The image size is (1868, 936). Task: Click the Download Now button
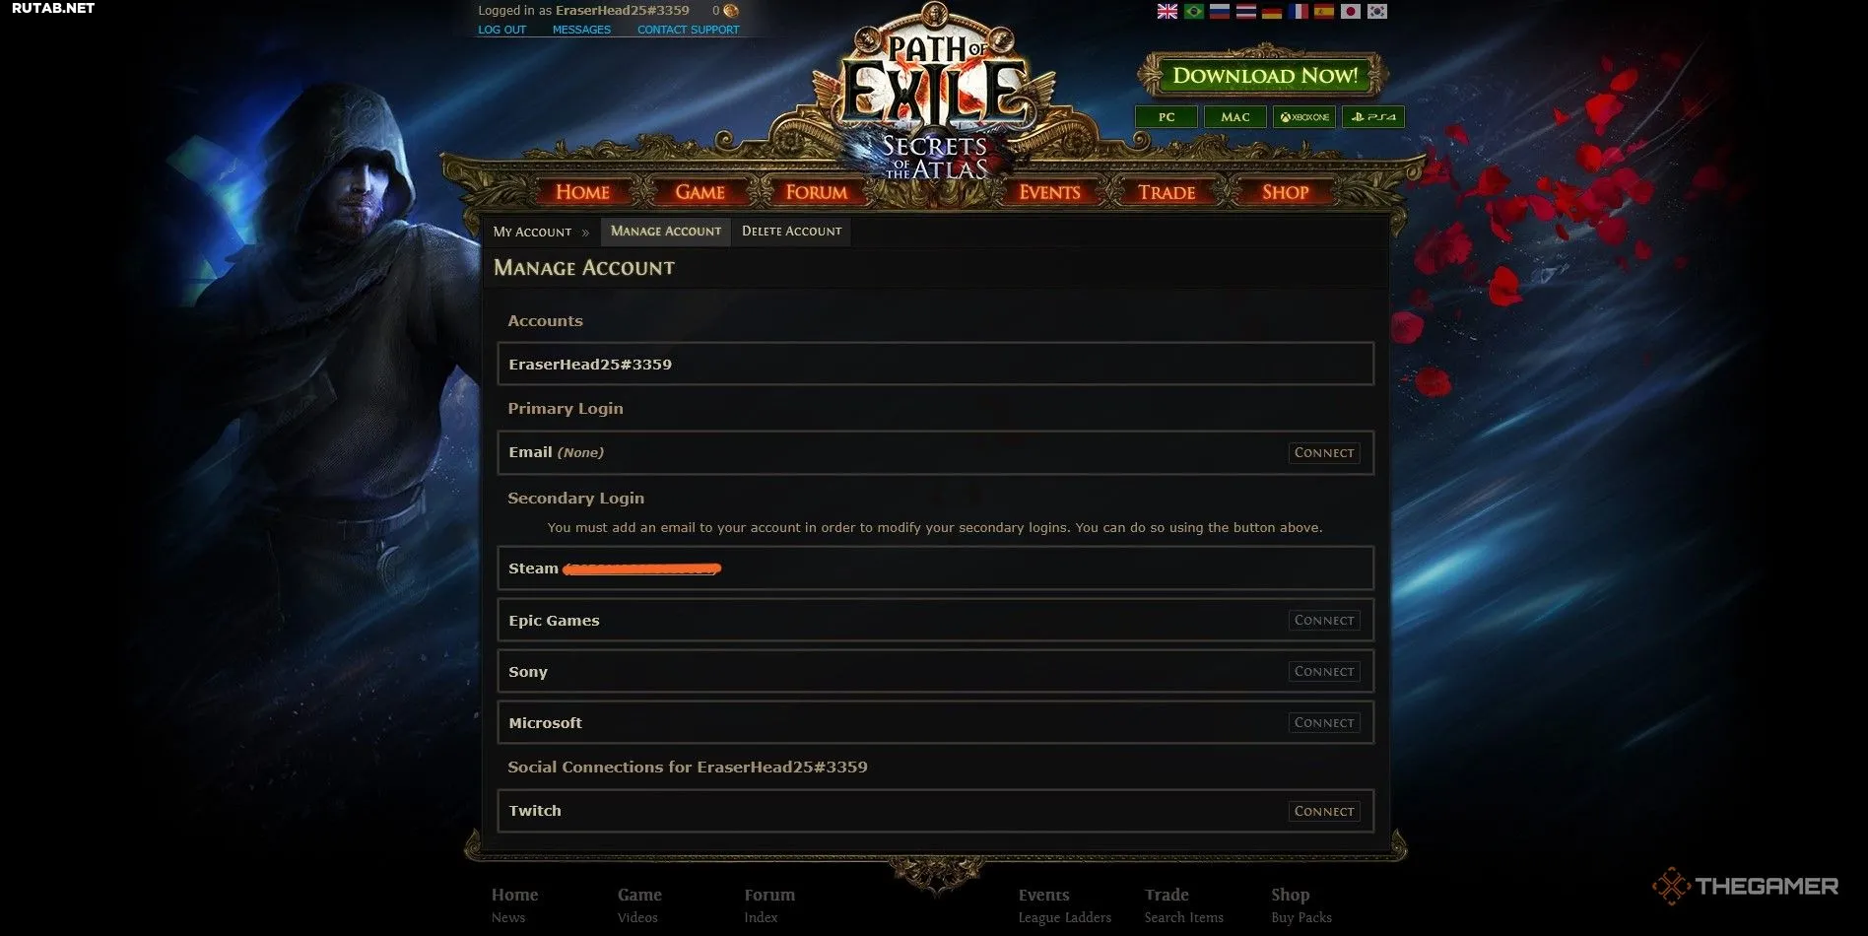(x=1264, y=76)
